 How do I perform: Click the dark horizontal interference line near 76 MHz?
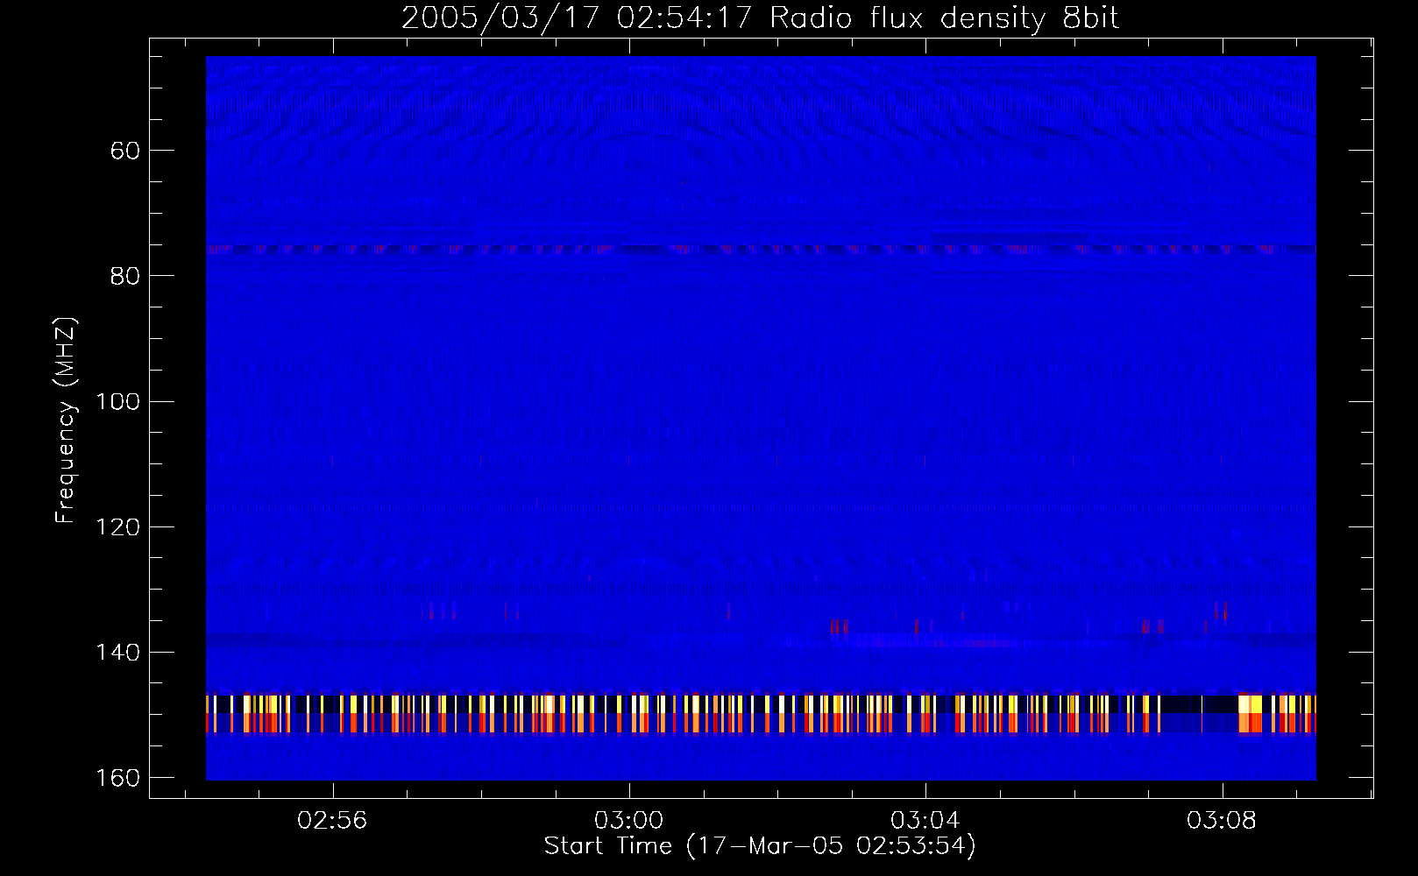pos(761,249)
